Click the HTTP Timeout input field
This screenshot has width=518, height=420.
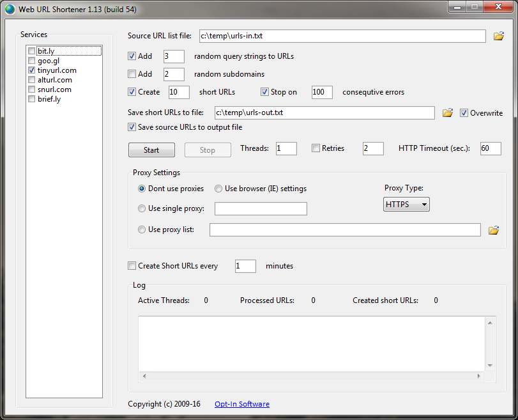tap(490, 148)
